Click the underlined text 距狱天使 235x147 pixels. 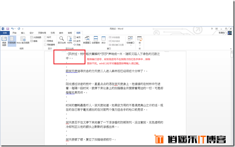[x=72, y=71]
